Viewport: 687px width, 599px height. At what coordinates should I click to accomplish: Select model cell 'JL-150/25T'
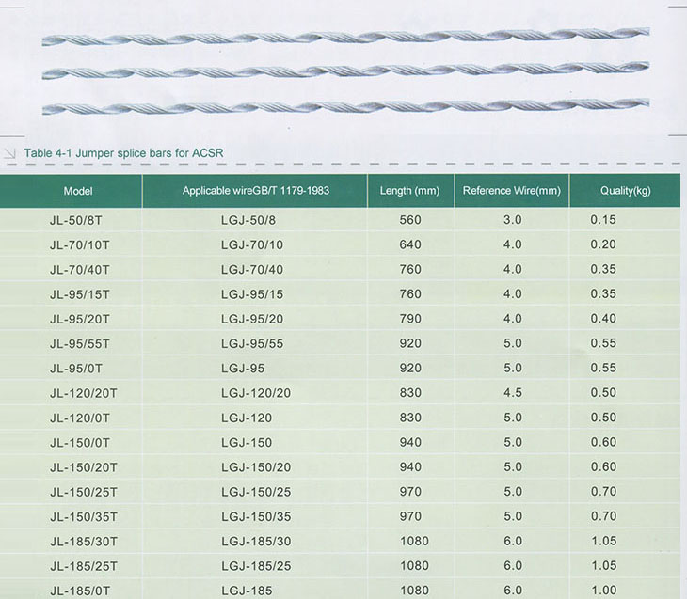click(83, 492)
